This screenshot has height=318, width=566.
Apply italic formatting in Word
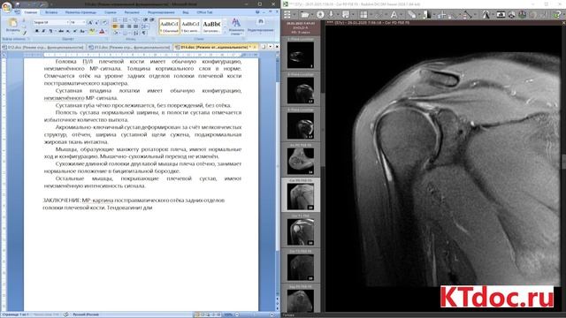pyautogui.click(x=43, y=32)
